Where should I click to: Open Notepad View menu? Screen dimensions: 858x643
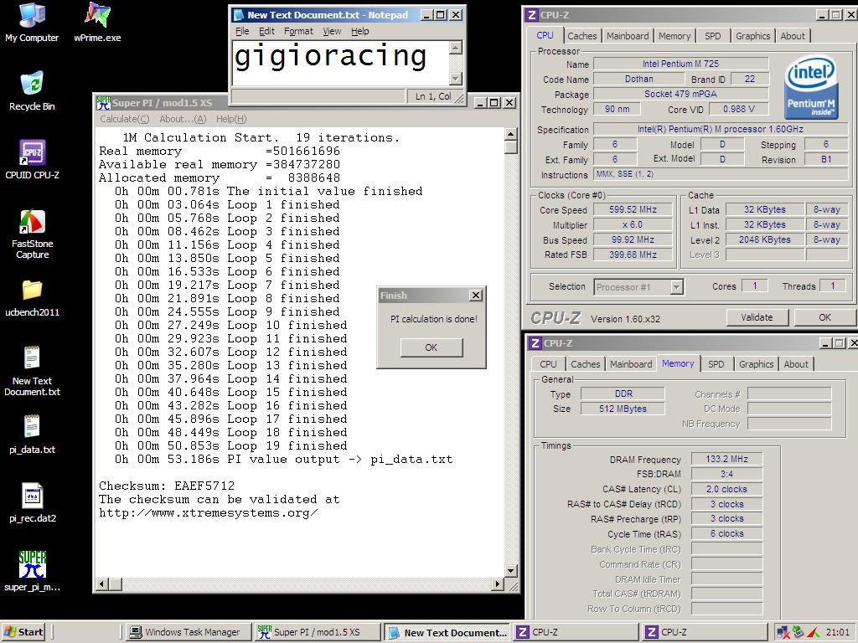332,31
